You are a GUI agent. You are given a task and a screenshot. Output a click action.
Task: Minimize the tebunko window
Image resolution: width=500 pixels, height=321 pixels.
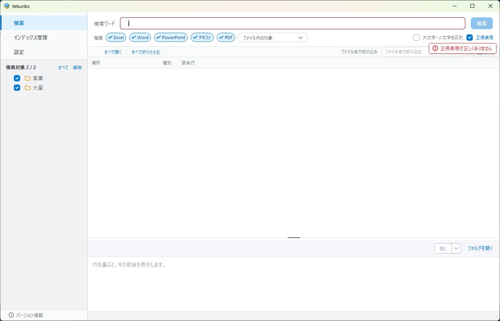(455, 6)
